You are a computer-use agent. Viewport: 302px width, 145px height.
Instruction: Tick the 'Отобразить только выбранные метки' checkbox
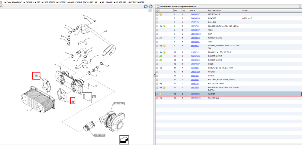pyautogui.click(x=158, y=7)
